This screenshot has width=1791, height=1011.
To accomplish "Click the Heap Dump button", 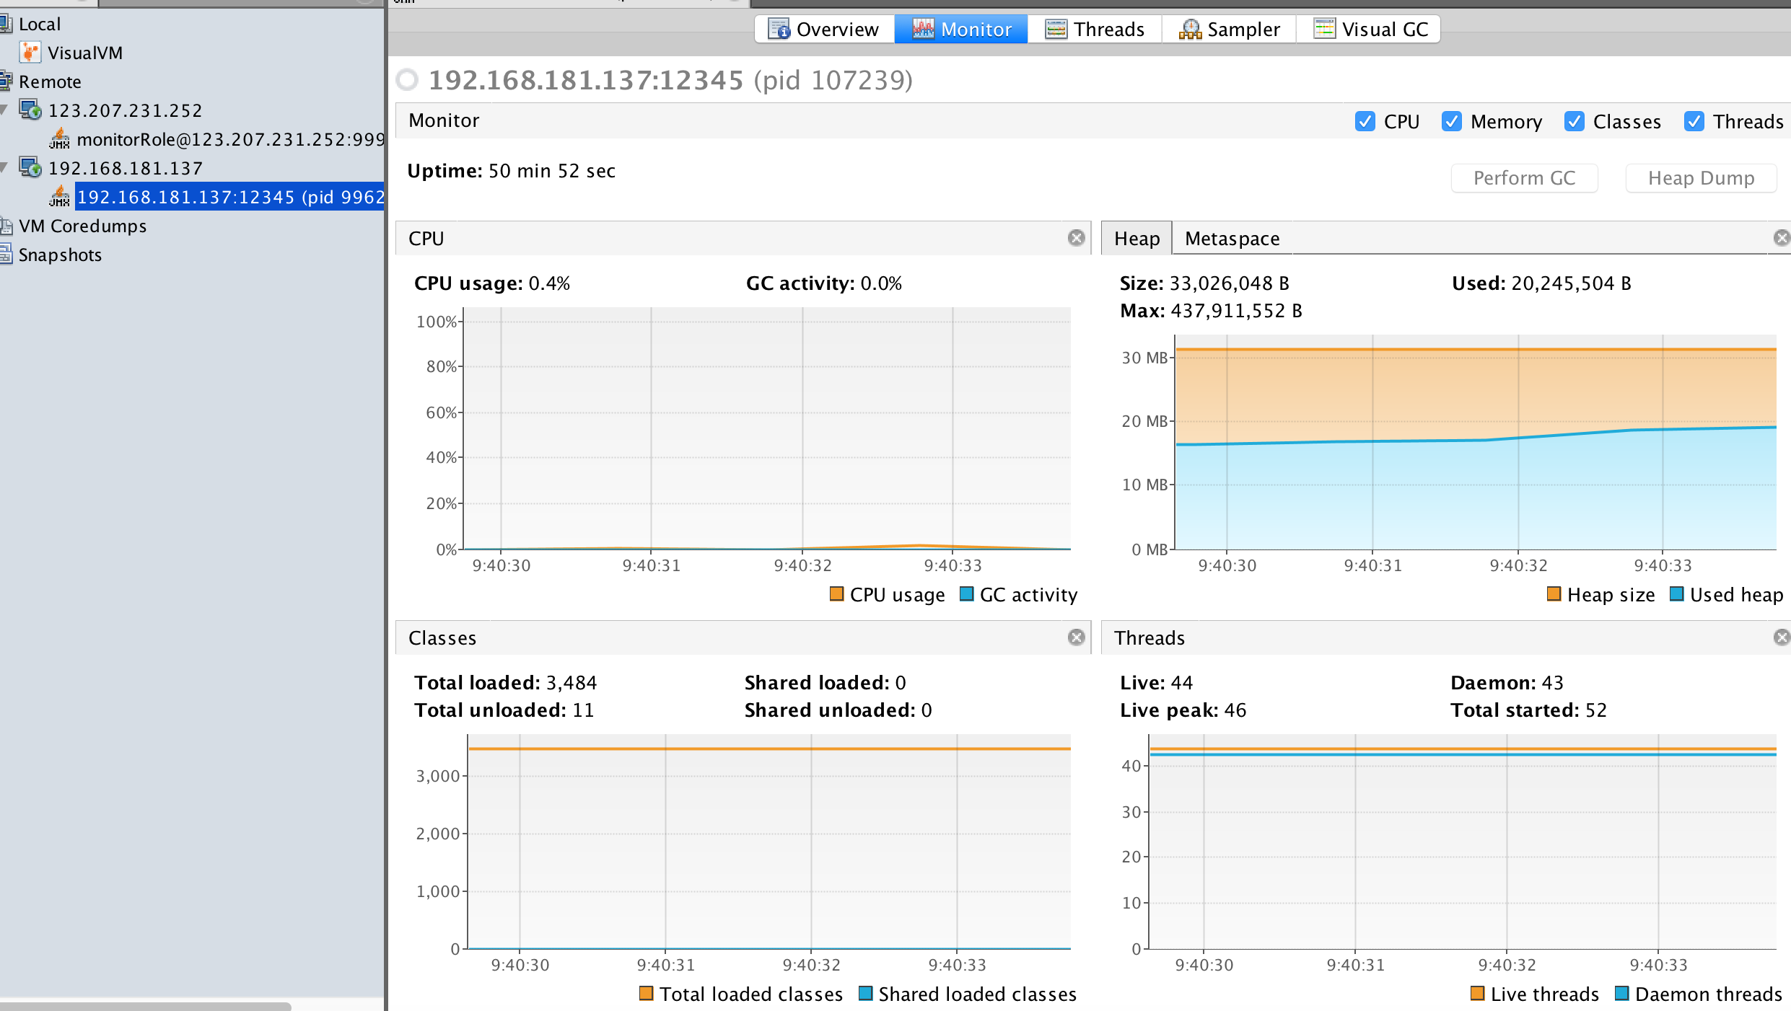I will [x=1700, y=178].
